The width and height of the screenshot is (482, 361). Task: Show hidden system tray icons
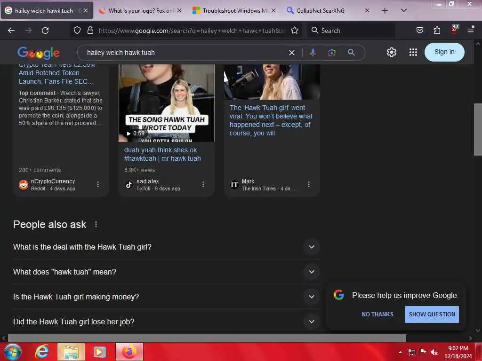tap(400, 352)
